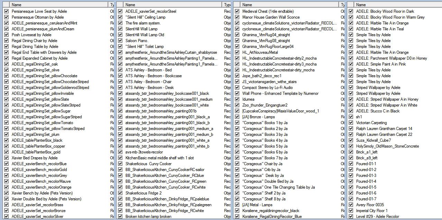Toggle checkbox for Posh Loveseat by Adele
The image size is (442, 220).
coord(6,35)
